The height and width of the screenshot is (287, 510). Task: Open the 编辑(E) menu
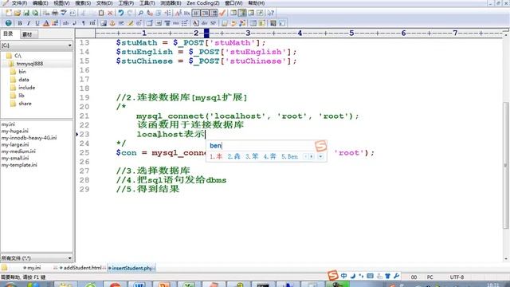click(41, 3)
